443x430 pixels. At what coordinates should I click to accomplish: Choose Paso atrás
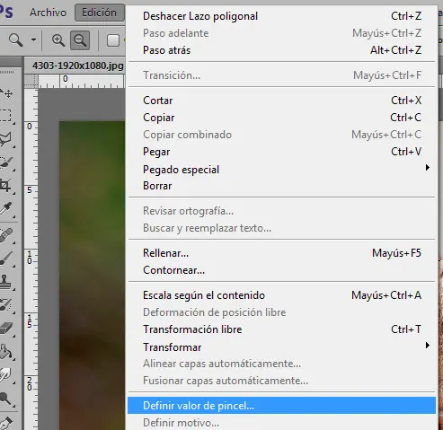pyautogui.click(x=282, y=50)
